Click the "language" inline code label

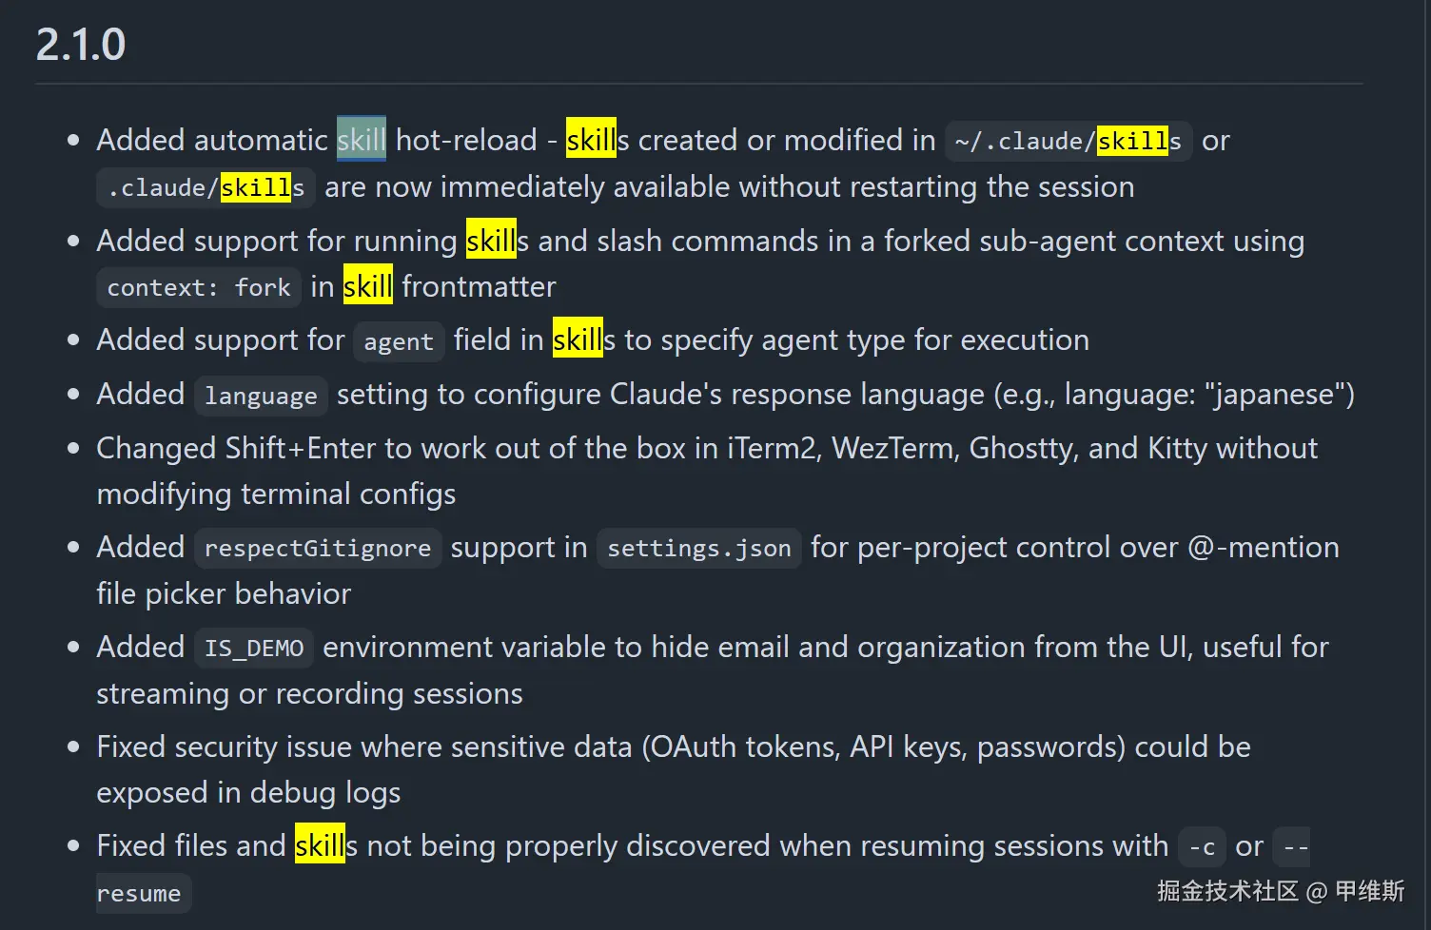click(261, 396)
